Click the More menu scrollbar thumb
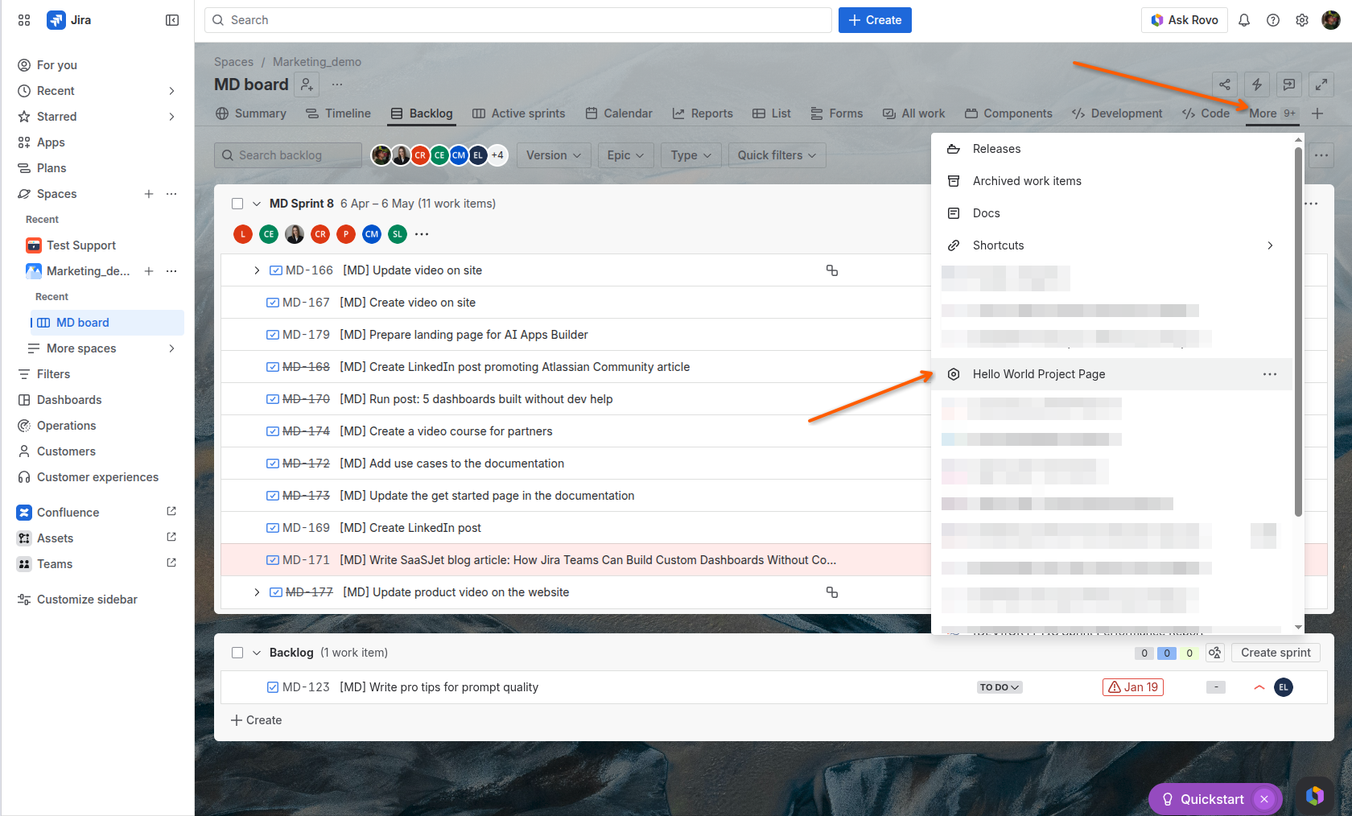This screenshot has height=816, width=1352. (1298, 330)
